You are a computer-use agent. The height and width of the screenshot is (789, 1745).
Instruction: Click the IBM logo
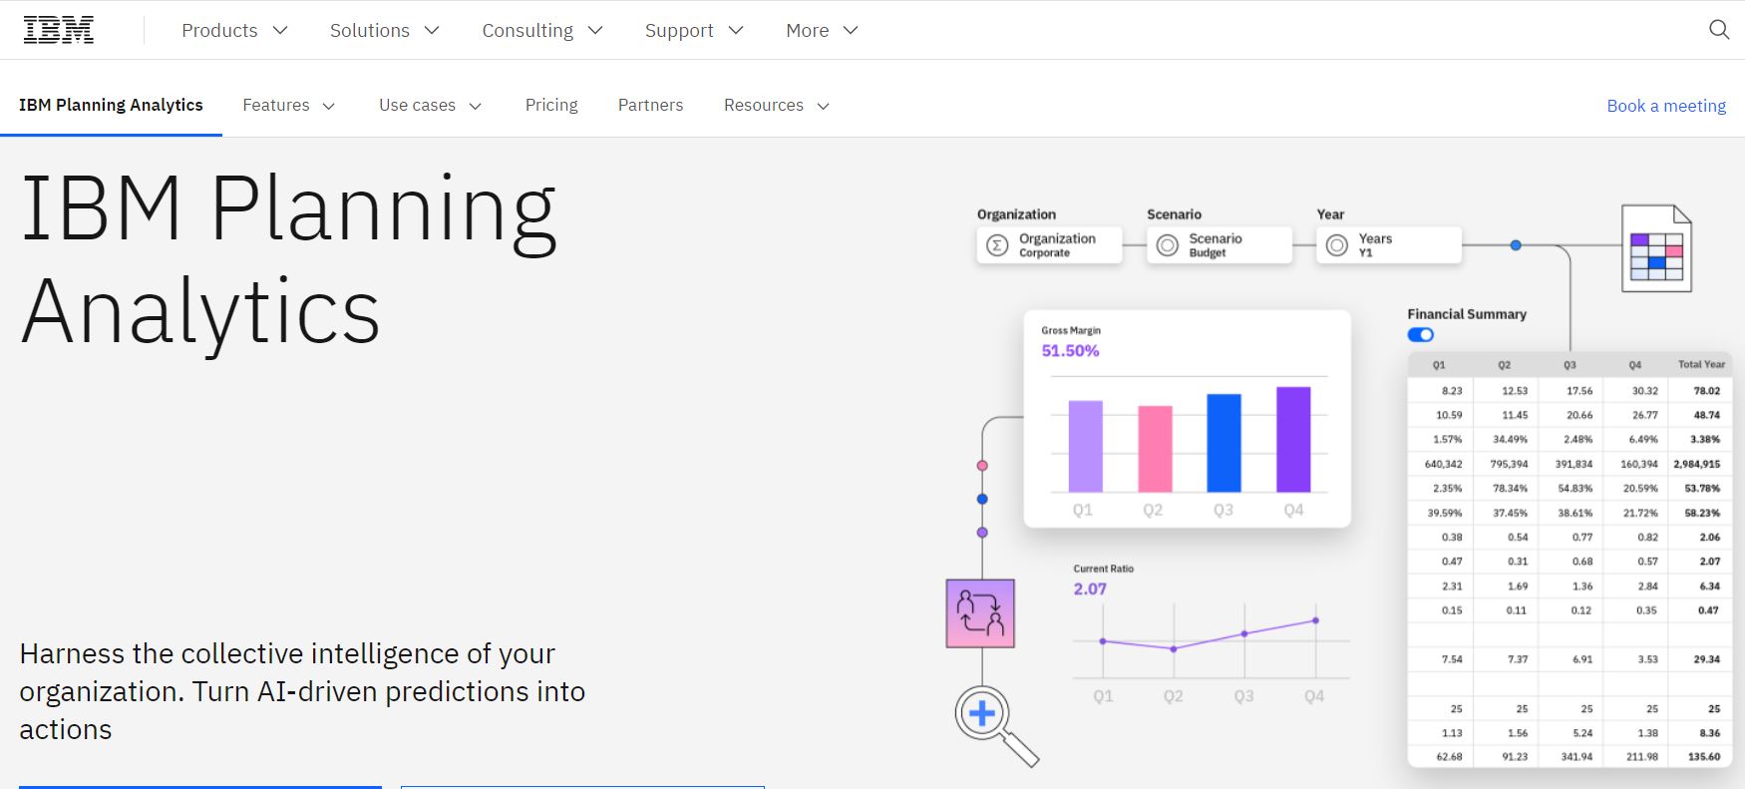[59, 31]
